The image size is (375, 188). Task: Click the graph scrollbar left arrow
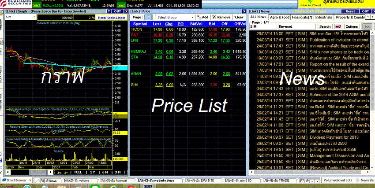[x=8, y=172]
